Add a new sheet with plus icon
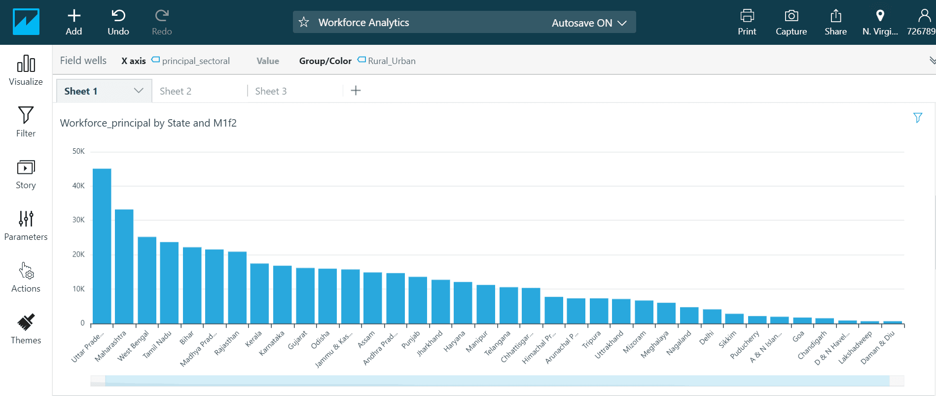Viewport: 936px width, 396px height. click(356, 91)
